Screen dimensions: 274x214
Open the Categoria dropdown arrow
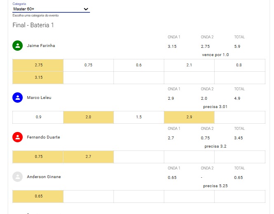coord(86,9)
